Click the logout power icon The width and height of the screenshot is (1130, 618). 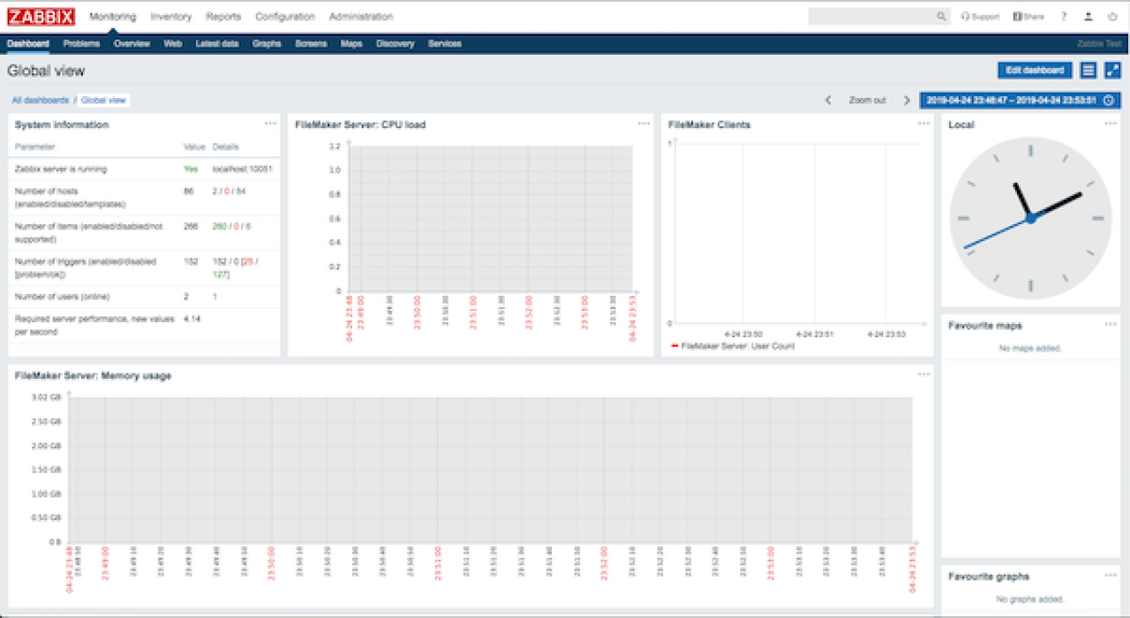point(1112,17)
